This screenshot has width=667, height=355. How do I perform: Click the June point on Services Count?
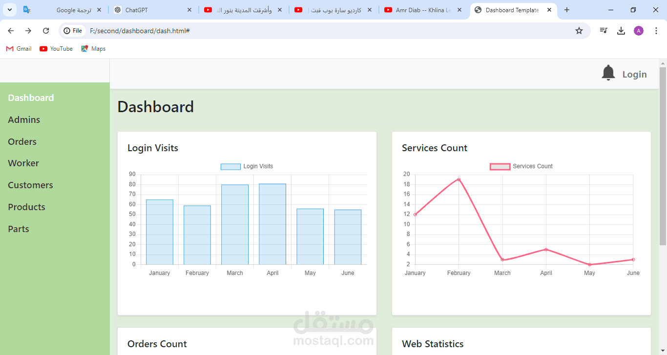pyautogui.click(x=633, y=259)
